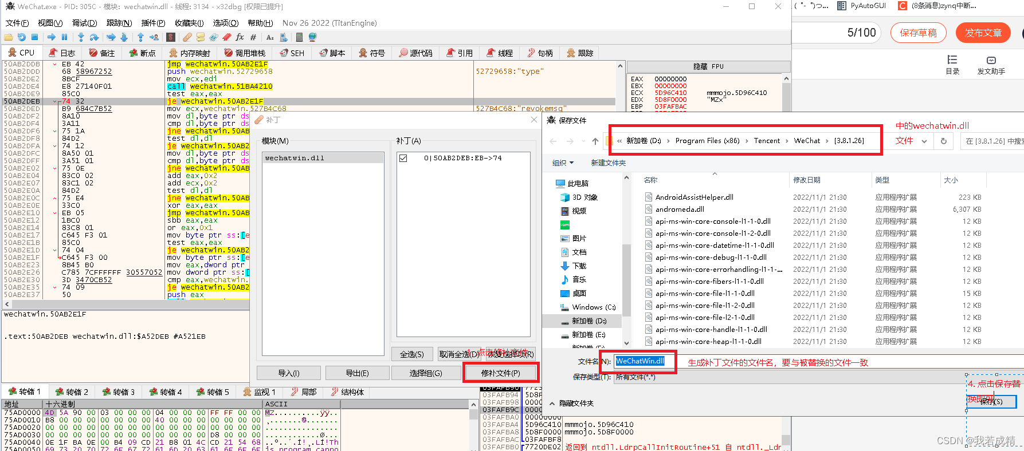Open the calculator toolbar icon

299,37
